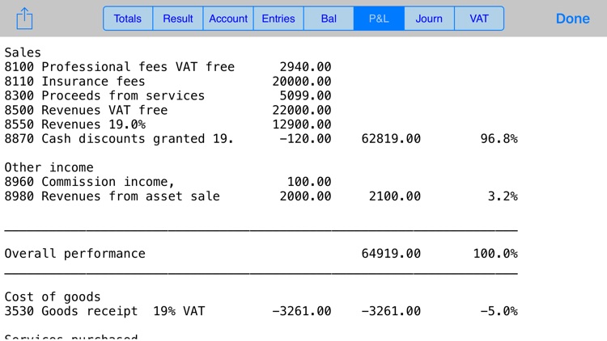Image resolution: width=607 pixels, height=341 pixels.
Task: Open the Result tab
Action: point(178,18)
